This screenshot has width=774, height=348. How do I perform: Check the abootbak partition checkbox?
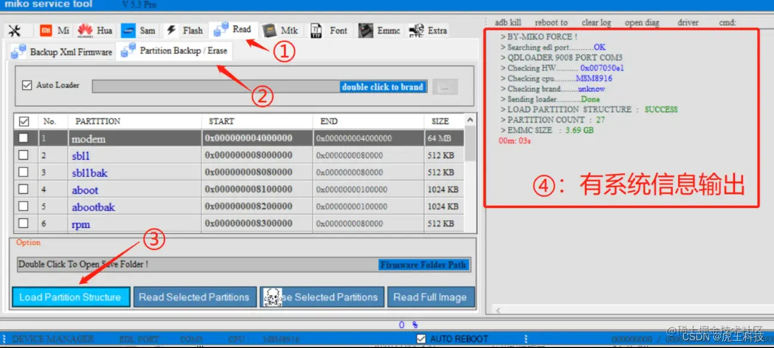coord(23,206)
